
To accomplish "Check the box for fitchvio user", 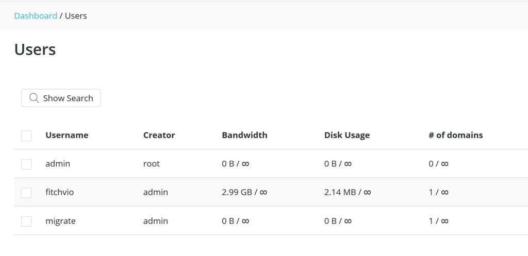I will click(26, 193).
